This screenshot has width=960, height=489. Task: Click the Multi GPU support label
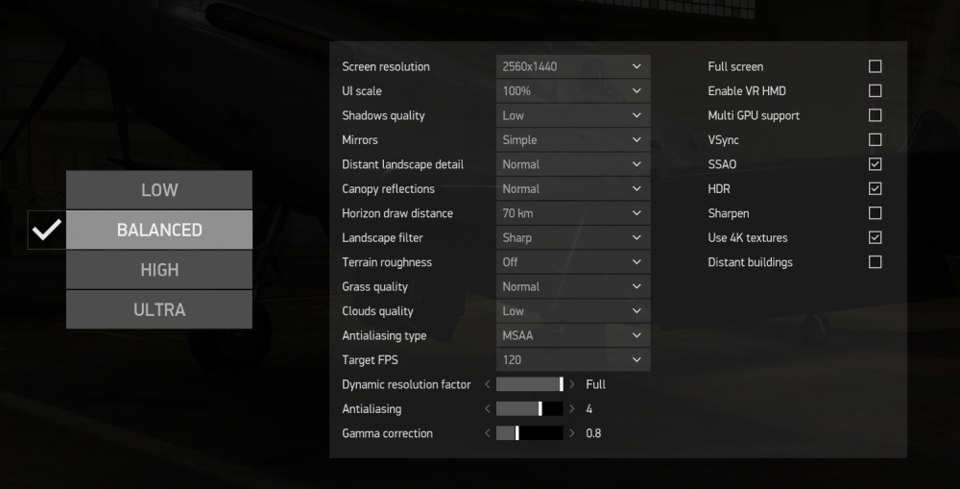(754, 116)
